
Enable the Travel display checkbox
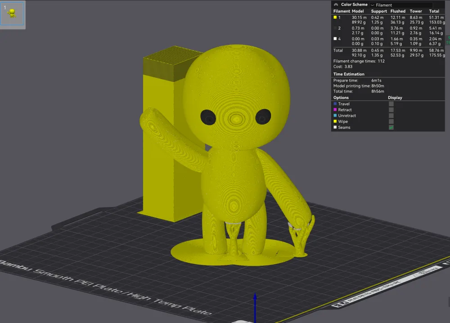tap(391, 104)
